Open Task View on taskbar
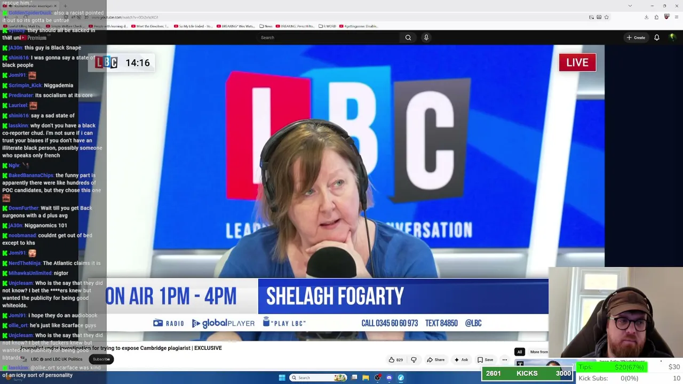The image size is (683, 384). 354,378
